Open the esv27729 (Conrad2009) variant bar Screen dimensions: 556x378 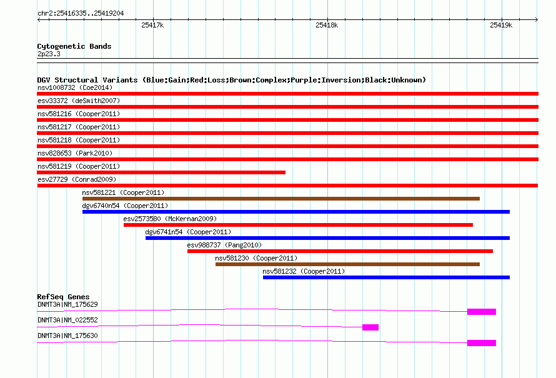[x=287, y=186]
